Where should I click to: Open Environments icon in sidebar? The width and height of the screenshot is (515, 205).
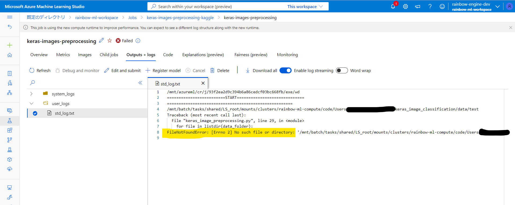(x=10, y=150)
